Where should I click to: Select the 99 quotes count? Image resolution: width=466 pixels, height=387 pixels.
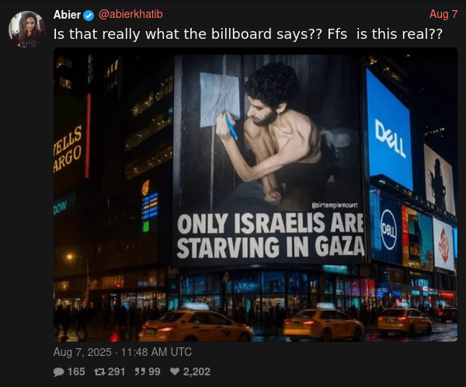pos(155,371)
